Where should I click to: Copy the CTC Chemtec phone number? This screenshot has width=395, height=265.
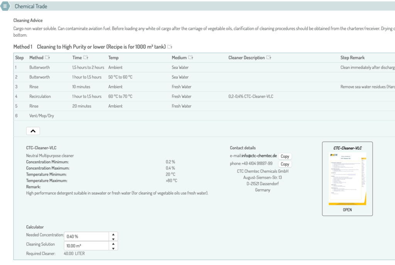[285, 164]
